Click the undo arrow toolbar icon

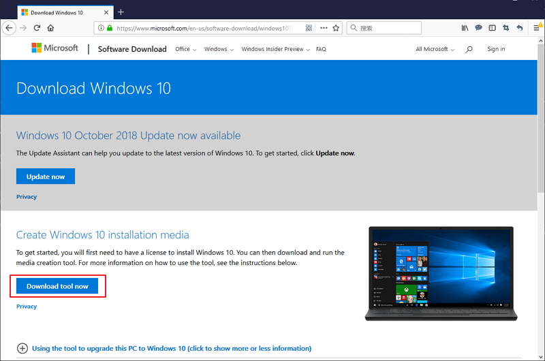click(520, 28)
